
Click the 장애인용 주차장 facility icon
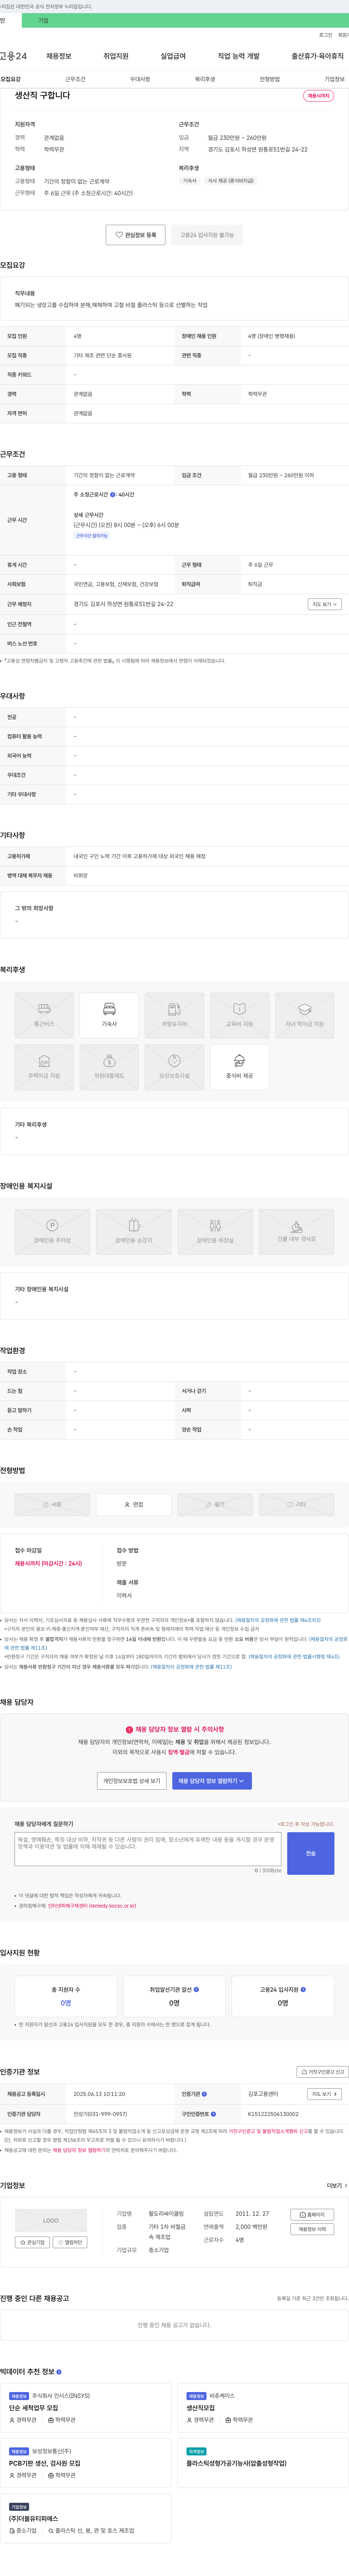coord(52,1231)
